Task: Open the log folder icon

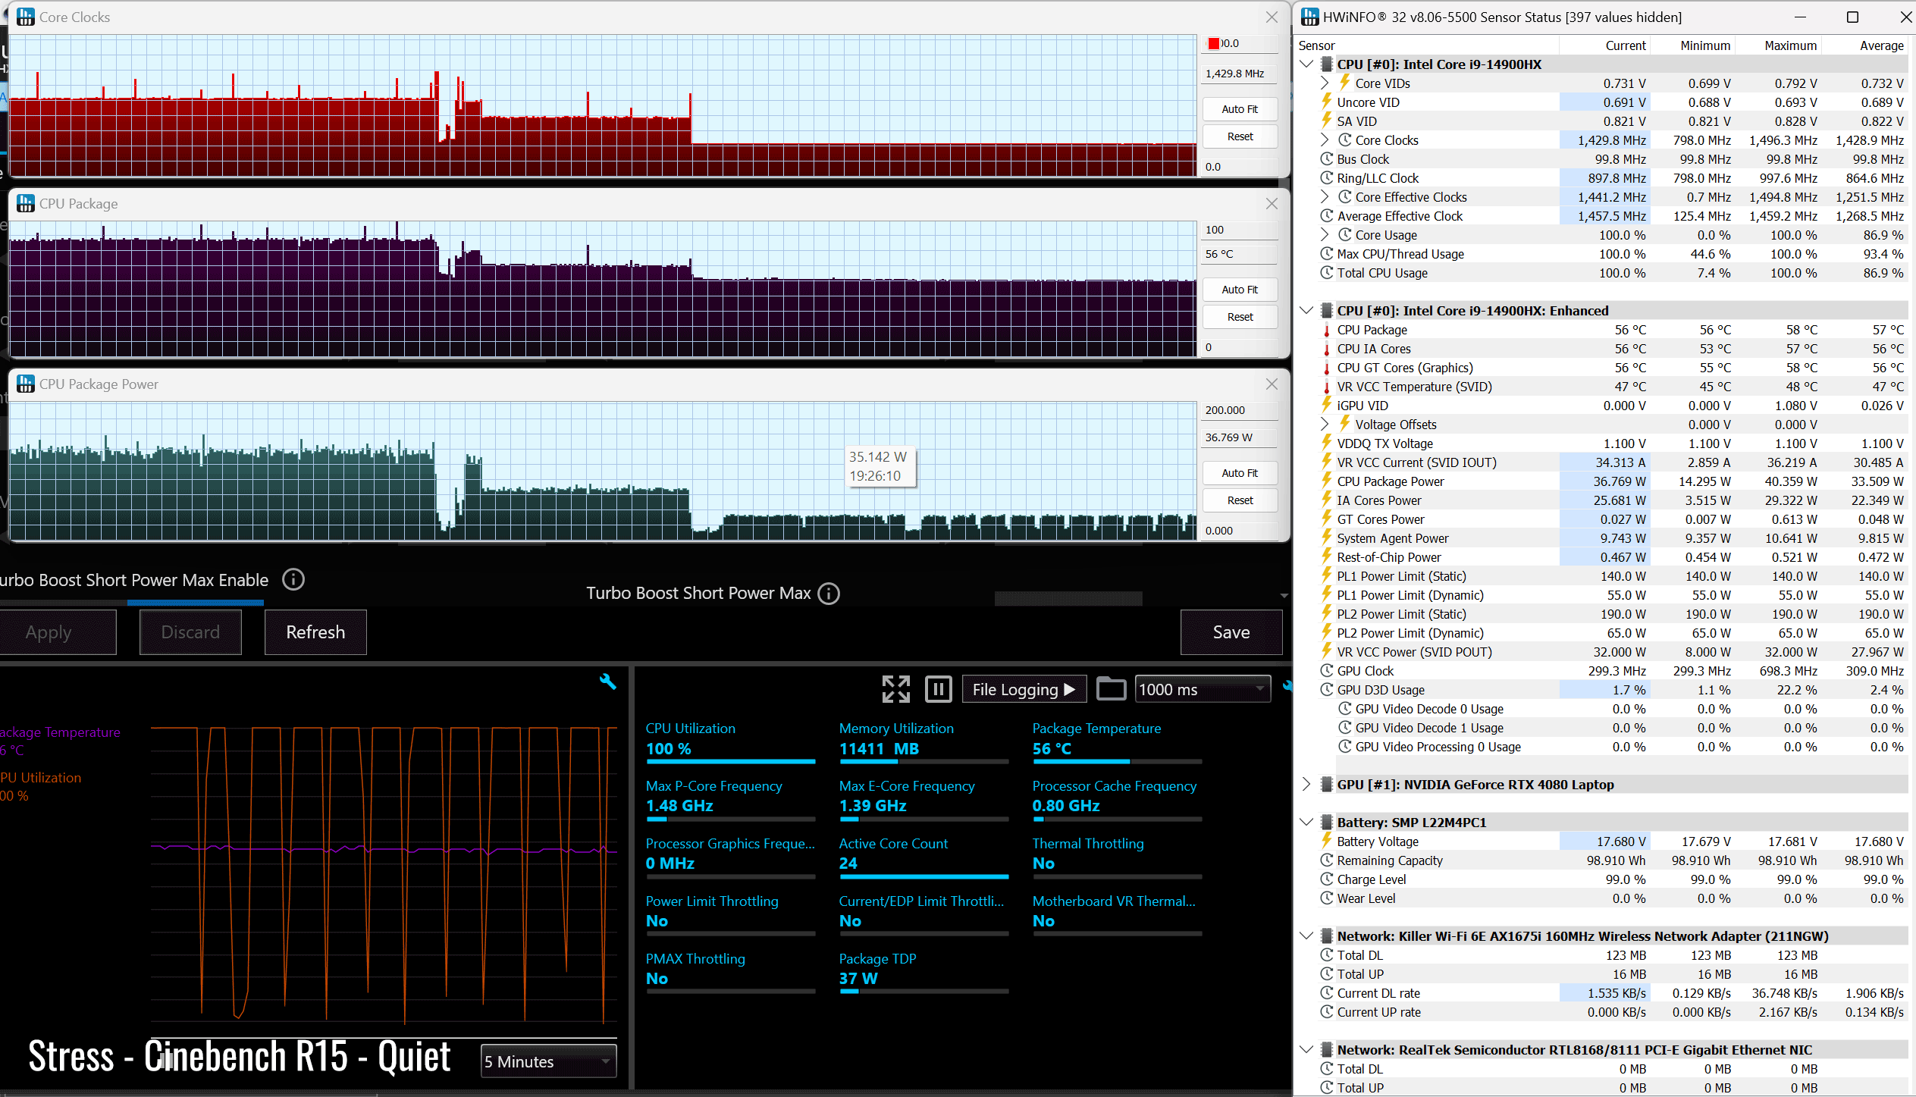Action: click(x=1111, y=689)
